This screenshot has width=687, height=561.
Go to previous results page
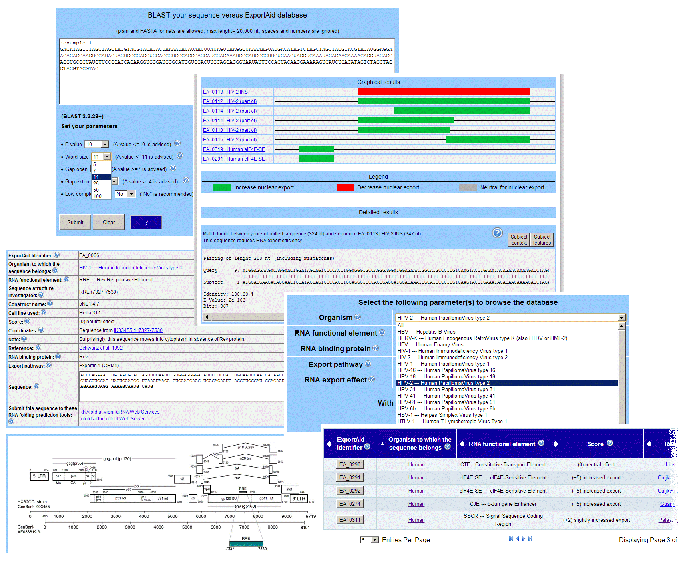coord(518,539)
